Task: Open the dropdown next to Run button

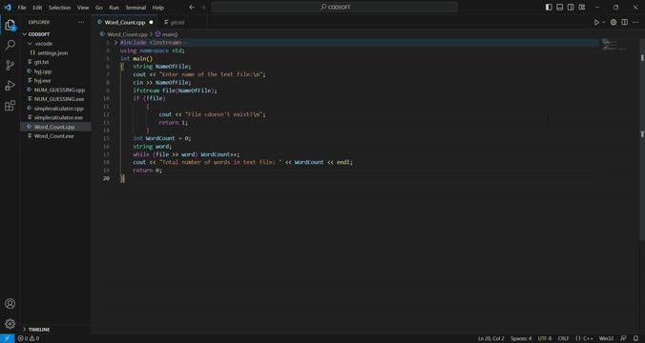Action: click(604, 22)
